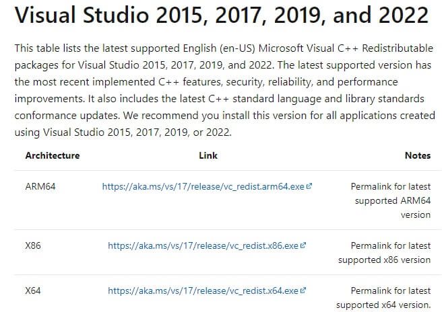
Task: Click the 'Visual Studio 2015, 2017, 2019, and 2022' heading
Action: pos(222,15)
